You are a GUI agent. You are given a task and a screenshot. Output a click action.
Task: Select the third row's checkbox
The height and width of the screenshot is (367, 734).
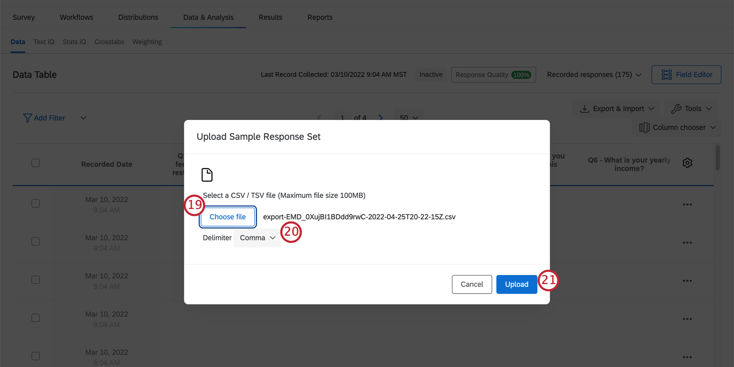36,280
